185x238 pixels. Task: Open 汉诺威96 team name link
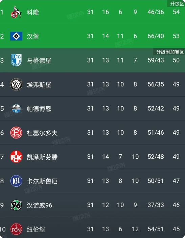coord(39,205)
